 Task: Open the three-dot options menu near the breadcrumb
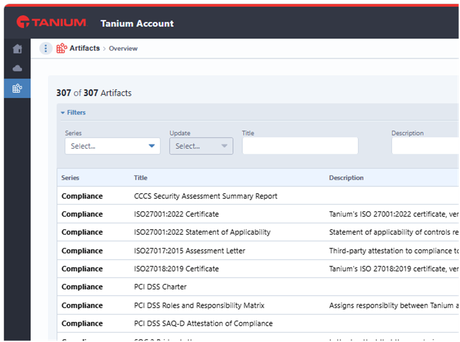tap(46, 48)
